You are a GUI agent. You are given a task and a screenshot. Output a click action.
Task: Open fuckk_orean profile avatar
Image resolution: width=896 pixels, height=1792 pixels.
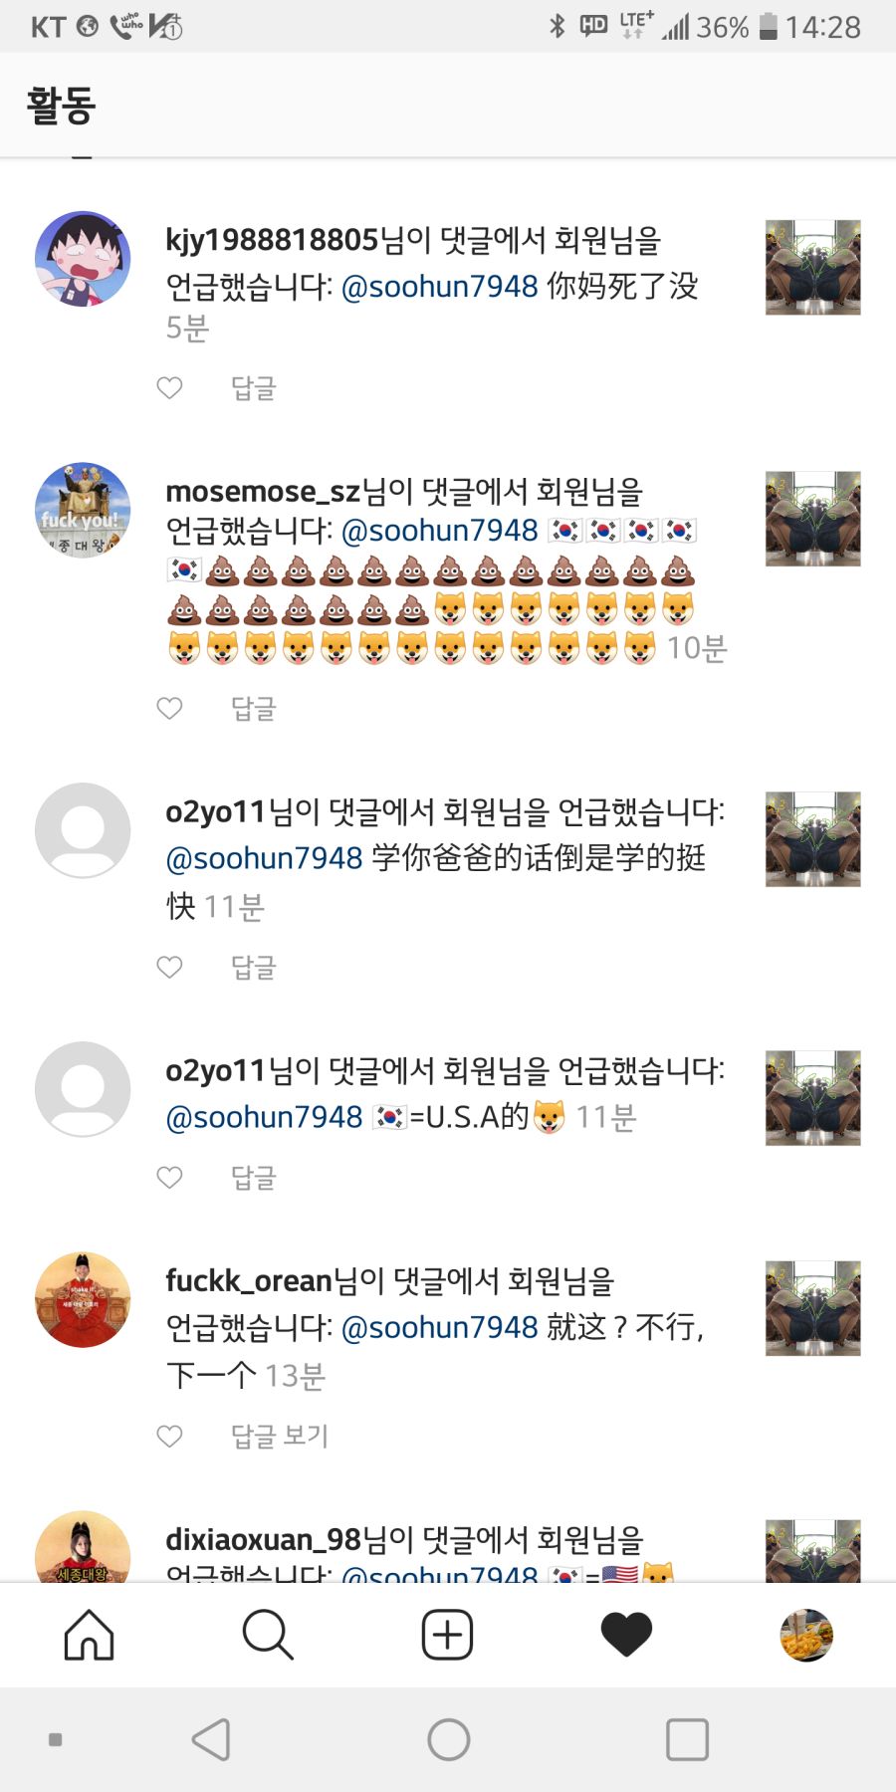tap(83, 1299)
